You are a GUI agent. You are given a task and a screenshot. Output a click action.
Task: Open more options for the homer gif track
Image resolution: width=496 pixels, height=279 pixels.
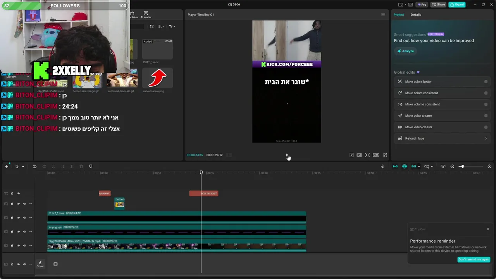[x=31, y=204]
